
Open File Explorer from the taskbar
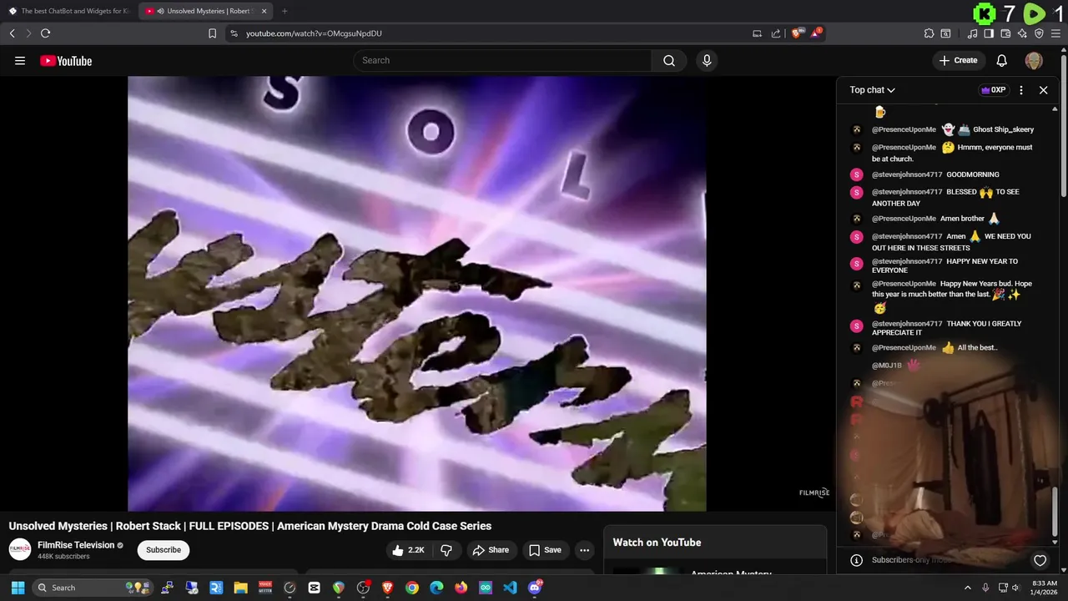pos(240,588)
